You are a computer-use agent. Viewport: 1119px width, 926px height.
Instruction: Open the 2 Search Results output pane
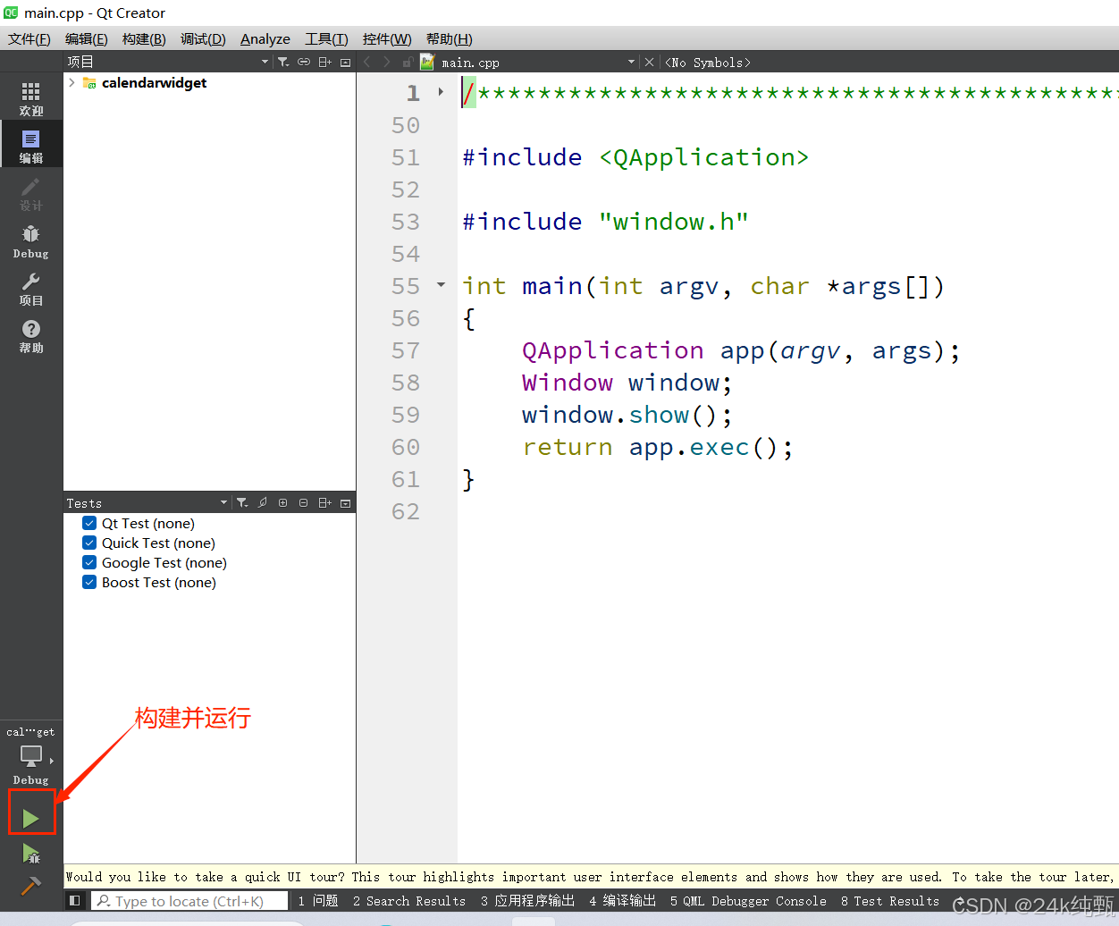pos(409,901)
